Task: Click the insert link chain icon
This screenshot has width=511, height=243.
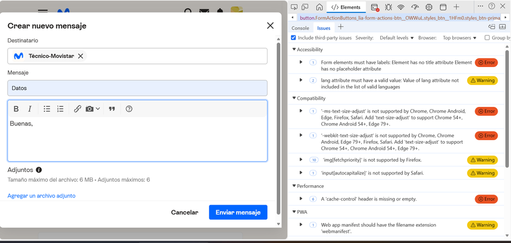Action: pyautogui.click(x=77, y=109)
